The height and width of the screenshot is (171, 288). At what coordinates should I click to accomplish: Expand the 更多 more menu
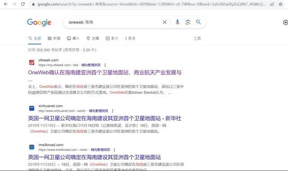130,38
